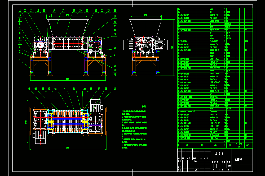
Task: Click callout number 14 above front view
Action: (x=38, y=11)
